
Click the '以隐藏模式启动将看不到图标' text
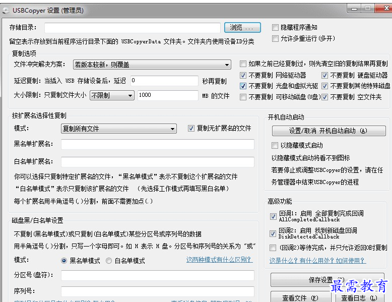(x=310, y=158)
